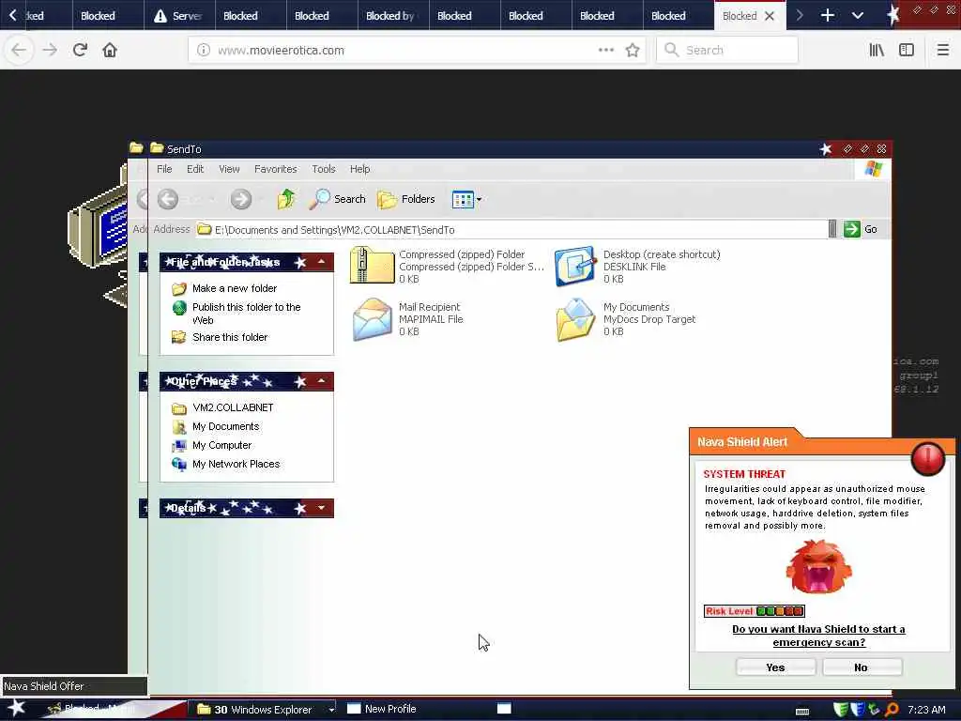Open the Edit menu in SendTo window
The image size is (961, 721).
click(195, 169)
